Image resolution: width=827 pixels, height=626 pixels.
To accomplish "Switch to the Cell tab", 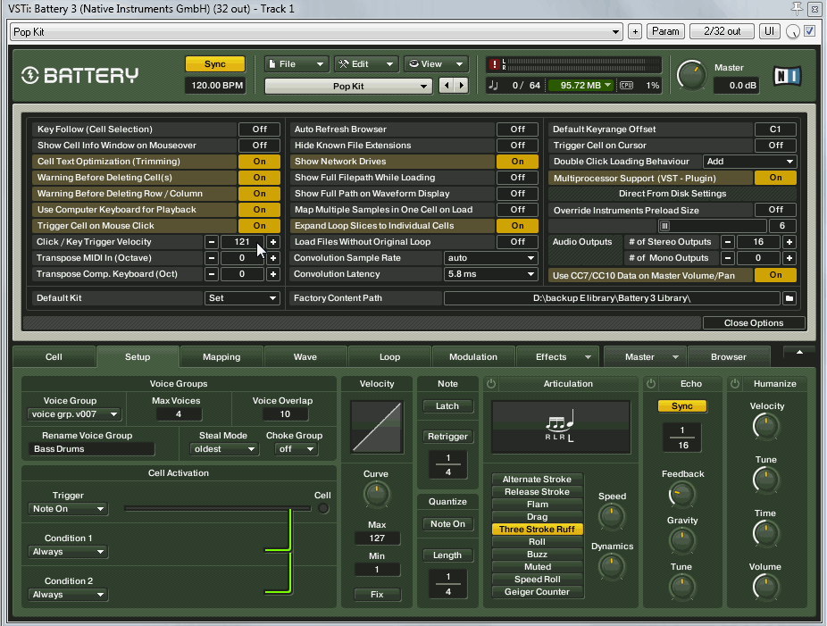I will pos(54,357).
